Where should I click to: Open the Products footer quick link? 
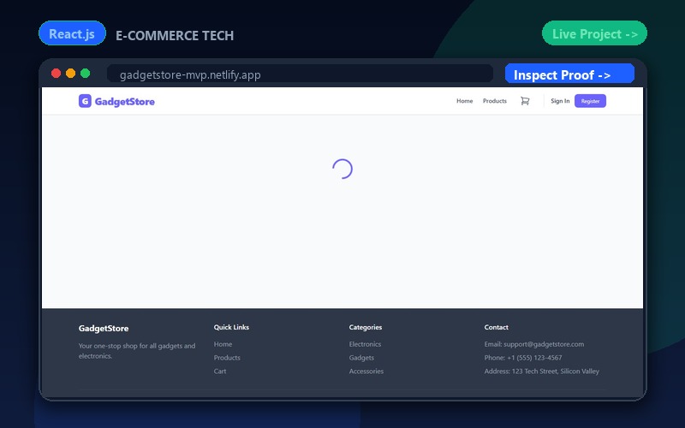[227, 358]
